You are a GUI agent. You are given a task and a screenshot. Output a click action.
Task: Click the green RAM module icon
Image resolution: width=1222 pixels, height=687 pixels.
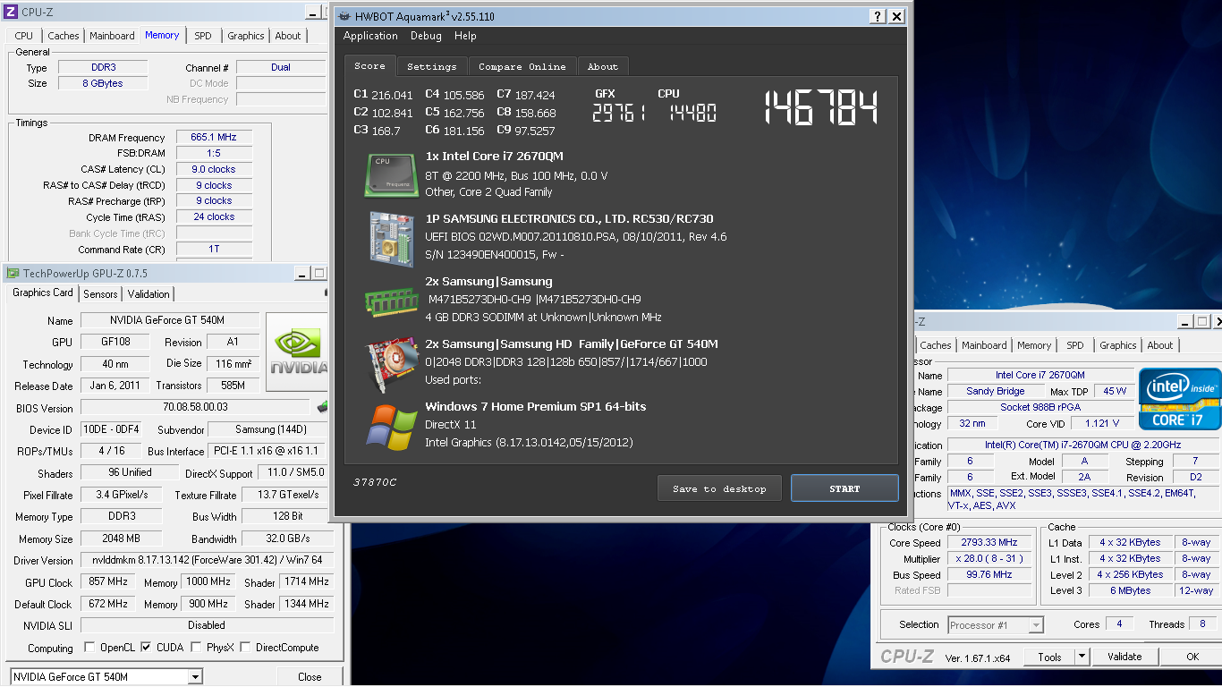391,301
